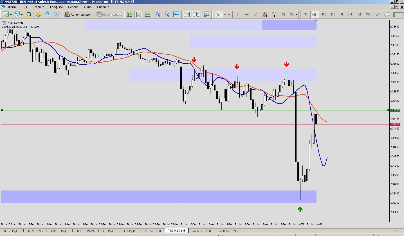The image size is (404, 236).
Task: Toggle the Авто-торговля button
Action: click(78, 14)
